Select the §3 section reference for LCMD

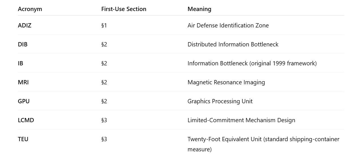point(104,120)
